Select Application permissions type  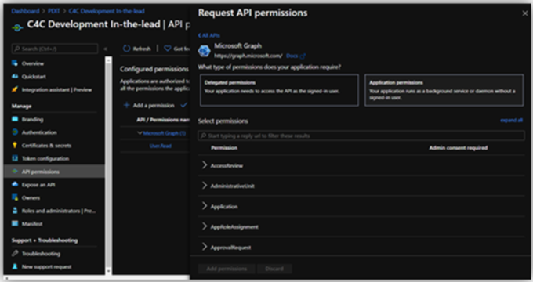(444, 90)
